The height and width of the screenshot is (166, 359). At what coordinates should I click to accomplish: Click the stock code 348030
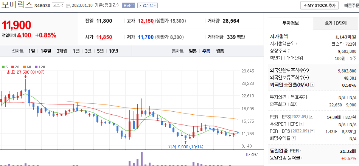click(42, 6)
